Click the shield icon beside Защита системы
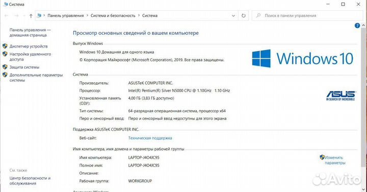Viewport: 367px width, 192px height. [5, 67]
